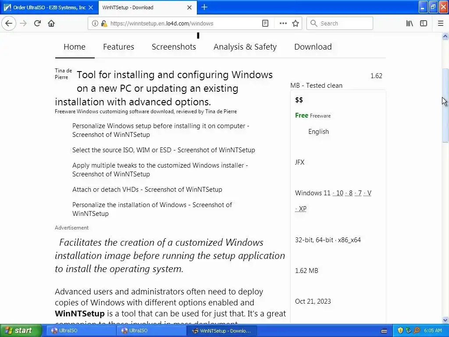Image resolution: width=449 pixels, height=337 pixels.
Task: Show the sidebars icon
Action: [424, 23]
